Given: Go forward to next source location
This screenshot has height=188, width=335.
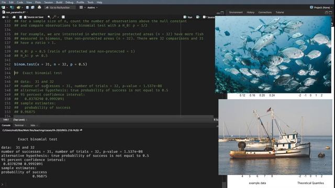Looking at the screenshot, I should [x=8, y=17].
